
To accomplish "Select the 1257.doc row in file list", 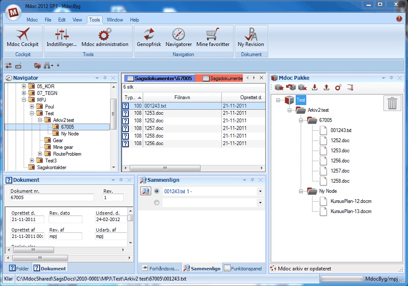I will pyautogui.click(x=193, y=128).
